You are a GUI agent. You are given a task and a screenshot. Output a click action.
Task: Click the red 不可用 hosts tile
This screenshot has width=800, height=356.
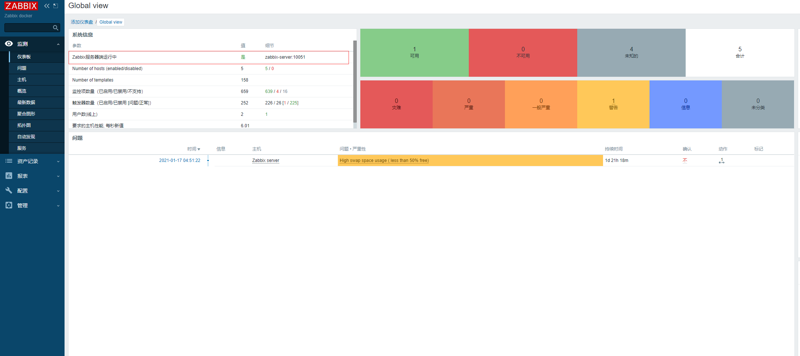[x=523, y=53]
